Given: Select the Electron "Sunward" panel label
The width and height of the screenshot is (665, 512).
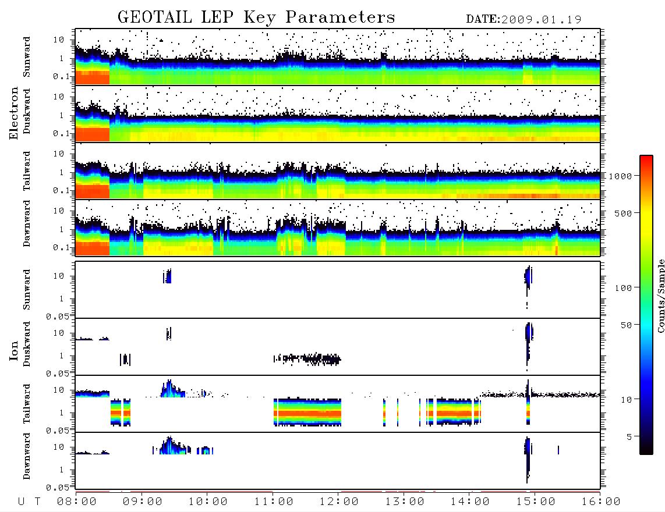Looking at the screenshot, I should click(x=27, y=57).
